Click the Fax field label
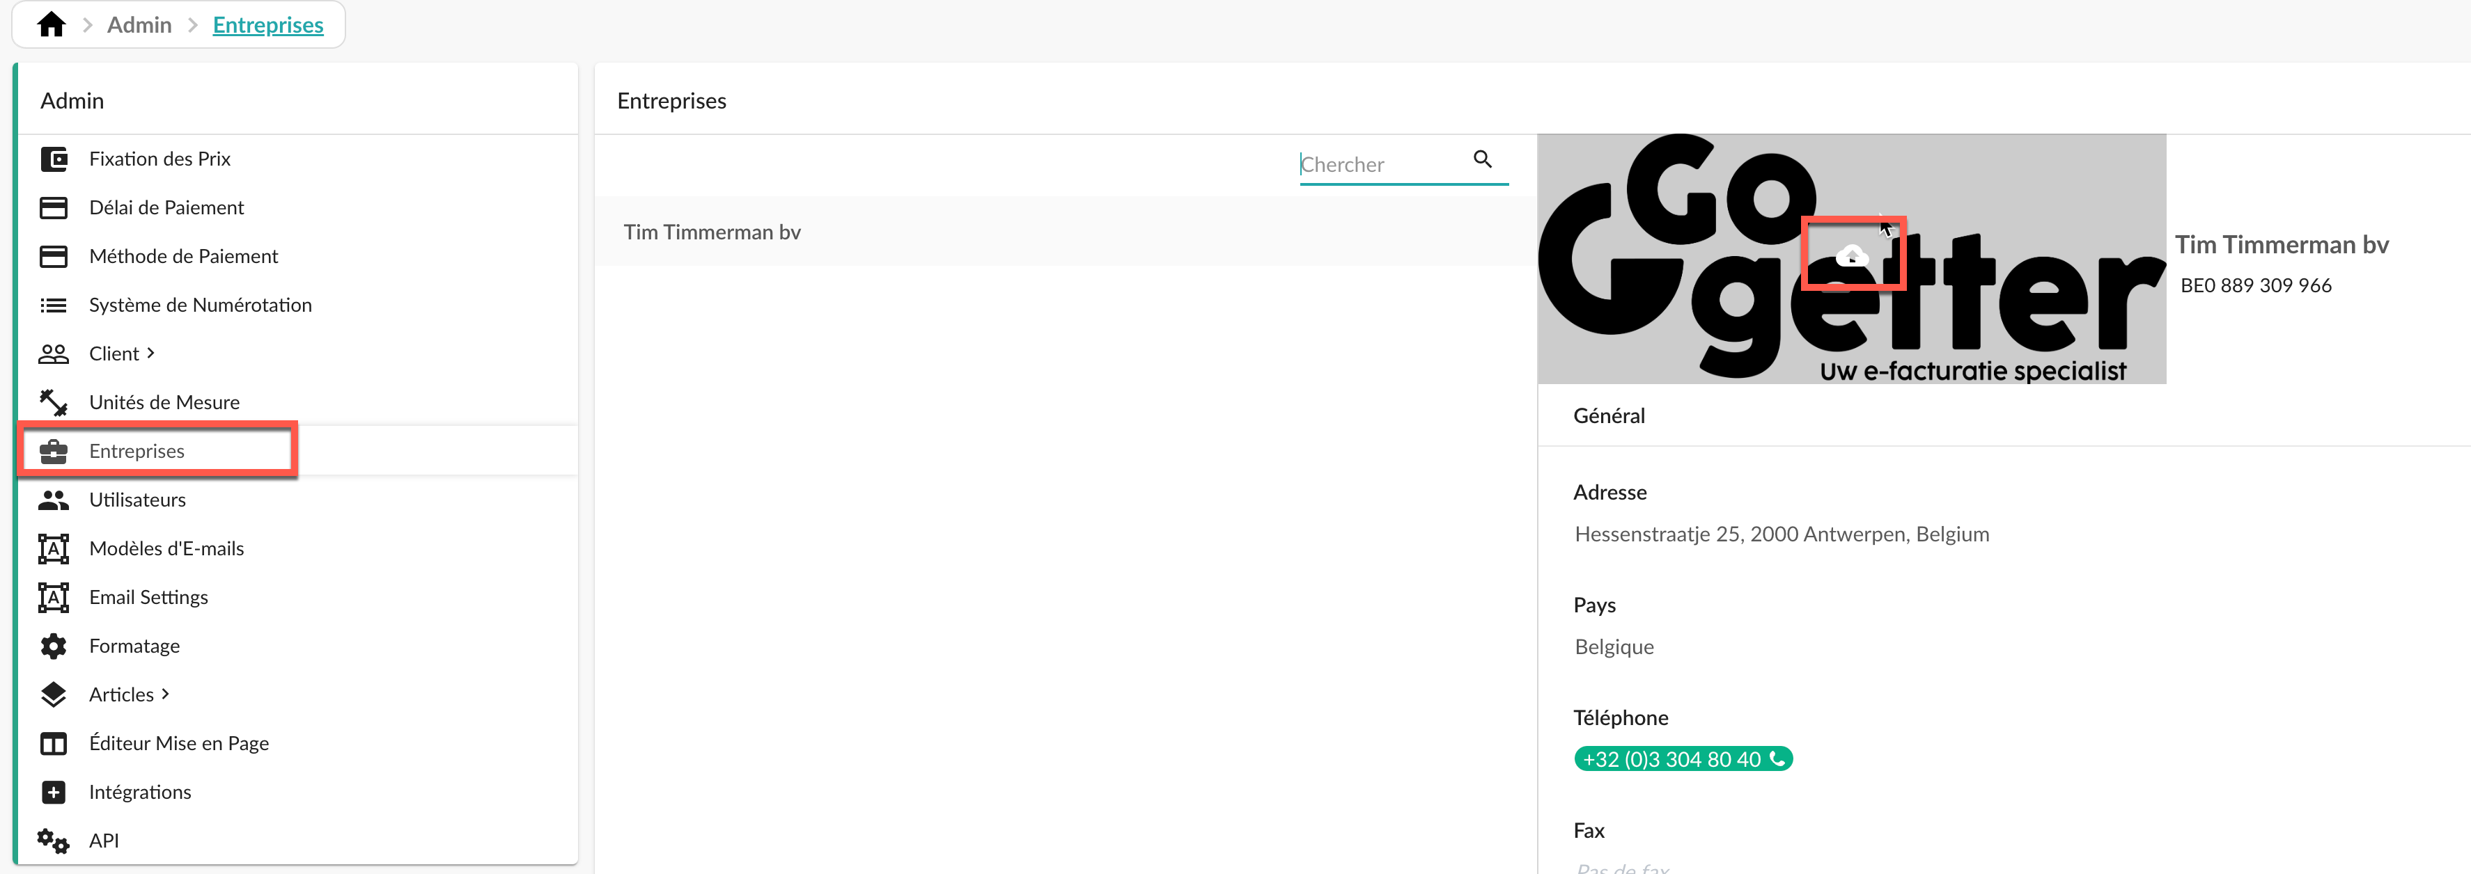The image size is (2471, 874). click(x=1589, y=831)
